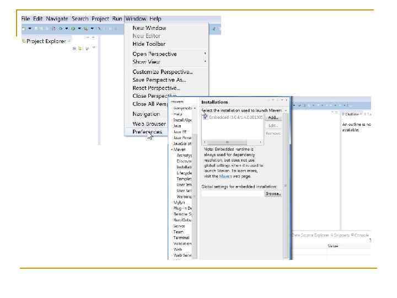Screen dimensions: 397x298
Task: Toggle the Embedded Maven installation checkbox
Action: click(205, 117)
